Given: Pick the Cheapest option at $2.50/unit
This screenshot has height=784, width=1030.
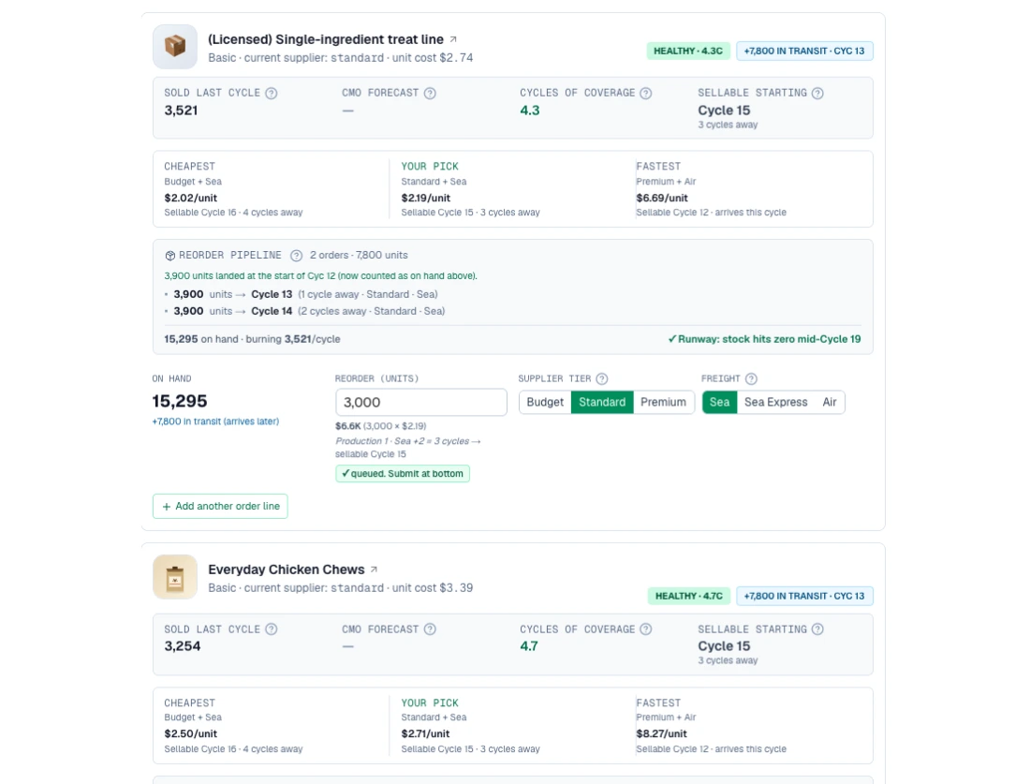Looking at the screenshot, I should [271, 726].
